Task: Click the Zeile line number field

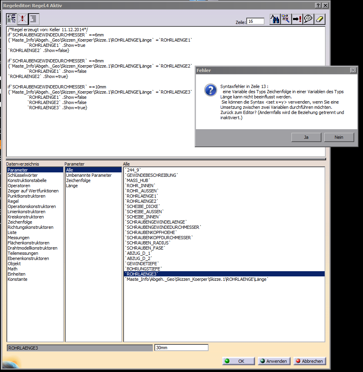Action: pyautogui.click(x=255, y=21)
